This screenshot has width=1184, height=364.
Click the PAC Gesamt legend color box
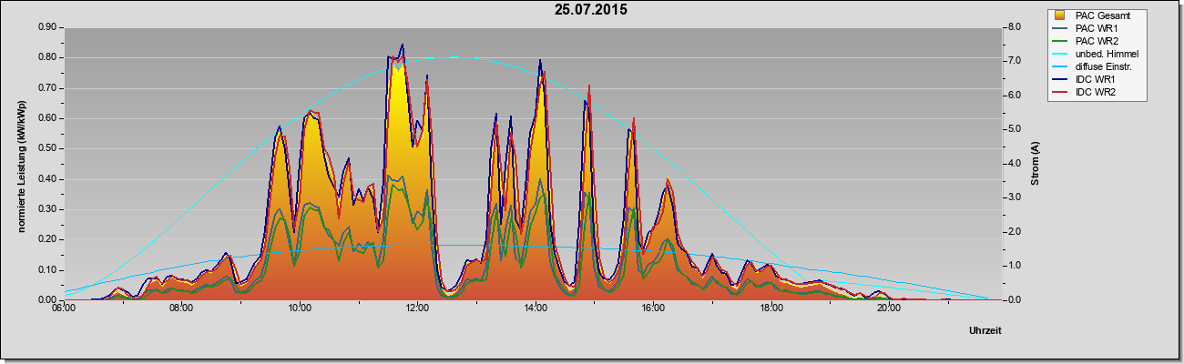(x=1061, y=15)
